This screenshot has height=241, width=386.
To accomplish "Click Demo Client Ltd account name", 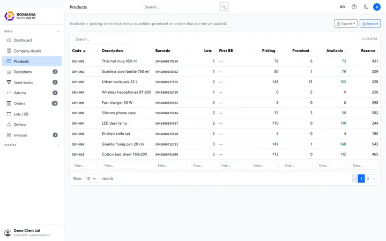I will pos(27,230).
